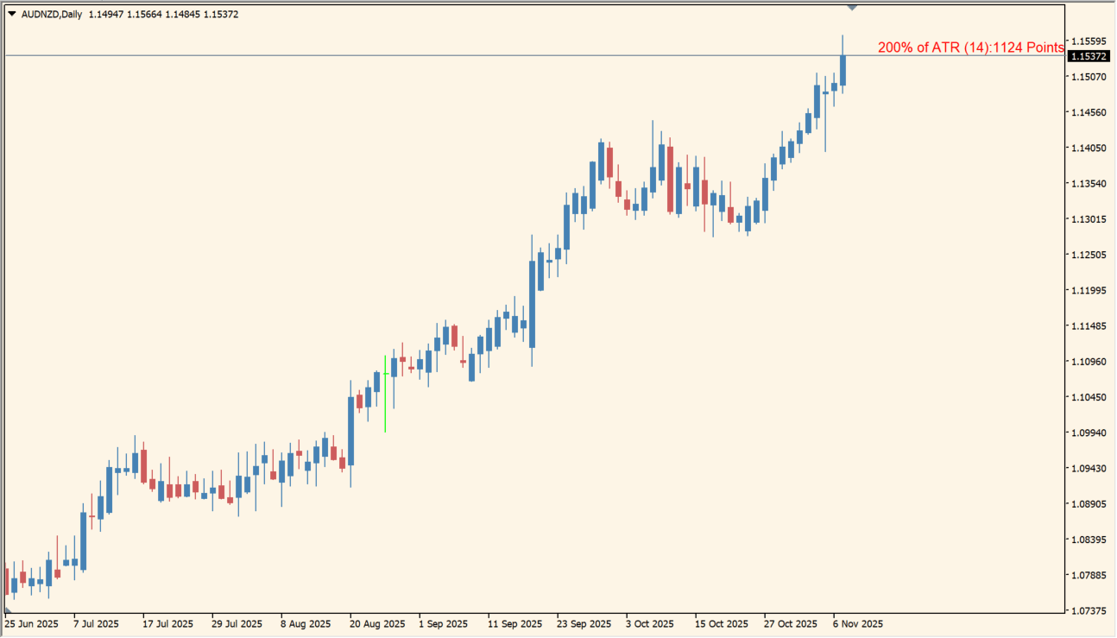Open the dropdown arrow beside AUDNZD,Daily
The image size is (1117, 638).
[11, 15]
